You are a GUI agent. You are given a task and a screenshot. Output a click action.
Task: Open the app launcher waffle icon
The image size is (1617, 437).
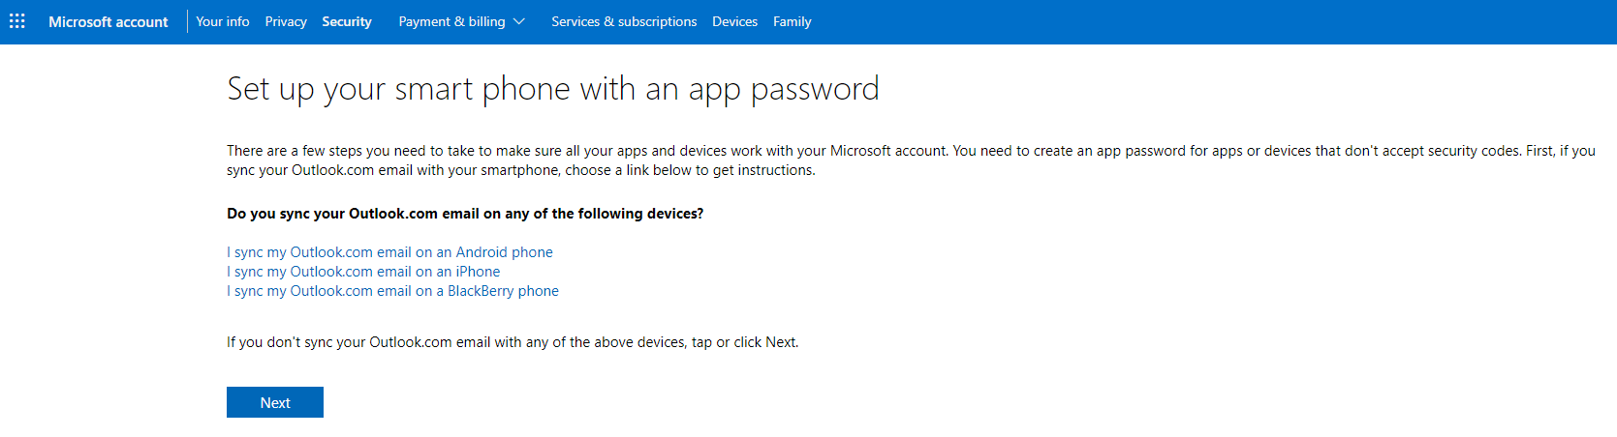pos(17,21)
